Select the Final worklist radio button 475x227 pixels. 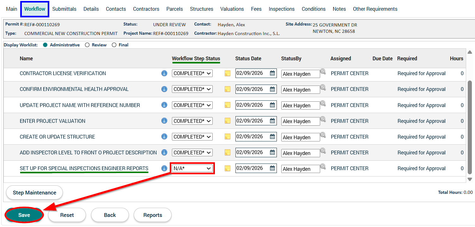[114, 45]
